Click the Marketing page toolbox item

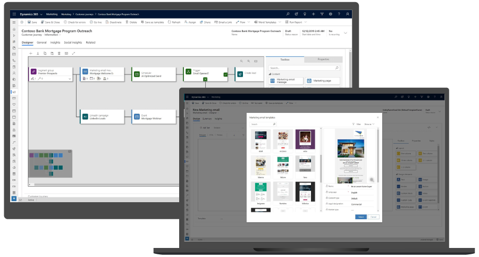click(323, 81)
